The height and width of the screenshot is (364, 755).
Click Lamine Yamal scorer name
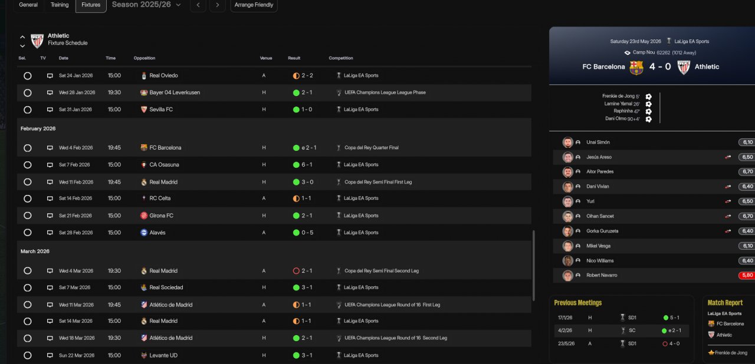(618, 104)
